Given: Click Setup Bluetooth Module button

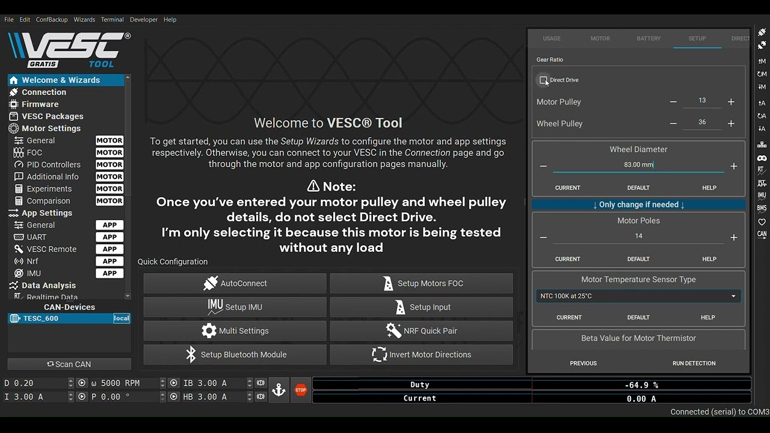Looking at the screenshot, I should coord(235,355).
